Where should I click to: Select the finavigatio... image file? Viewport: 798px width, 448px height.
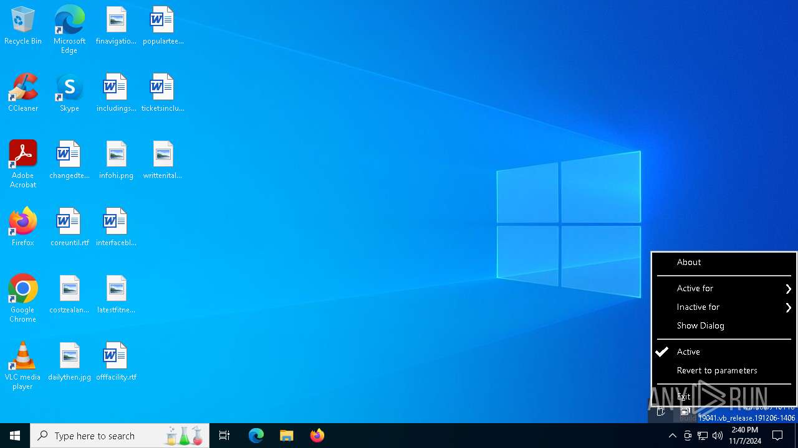click(116, 26)
